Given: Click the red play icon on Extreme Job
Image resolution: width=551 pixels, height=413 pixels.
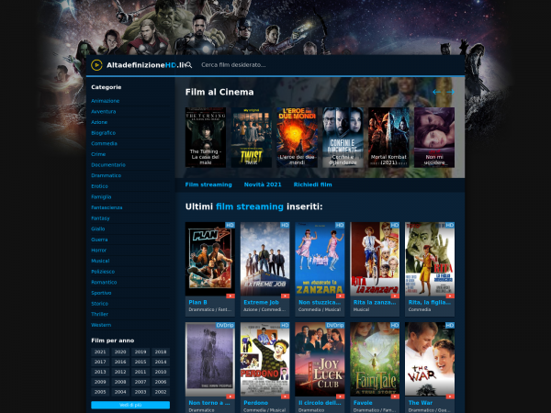Looking at the screenshot, I should coord(286,296).
